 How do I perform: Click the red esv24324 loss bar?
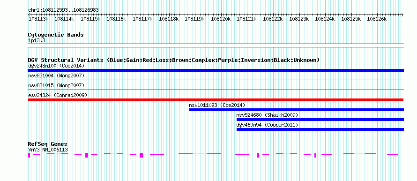point(216,100)
